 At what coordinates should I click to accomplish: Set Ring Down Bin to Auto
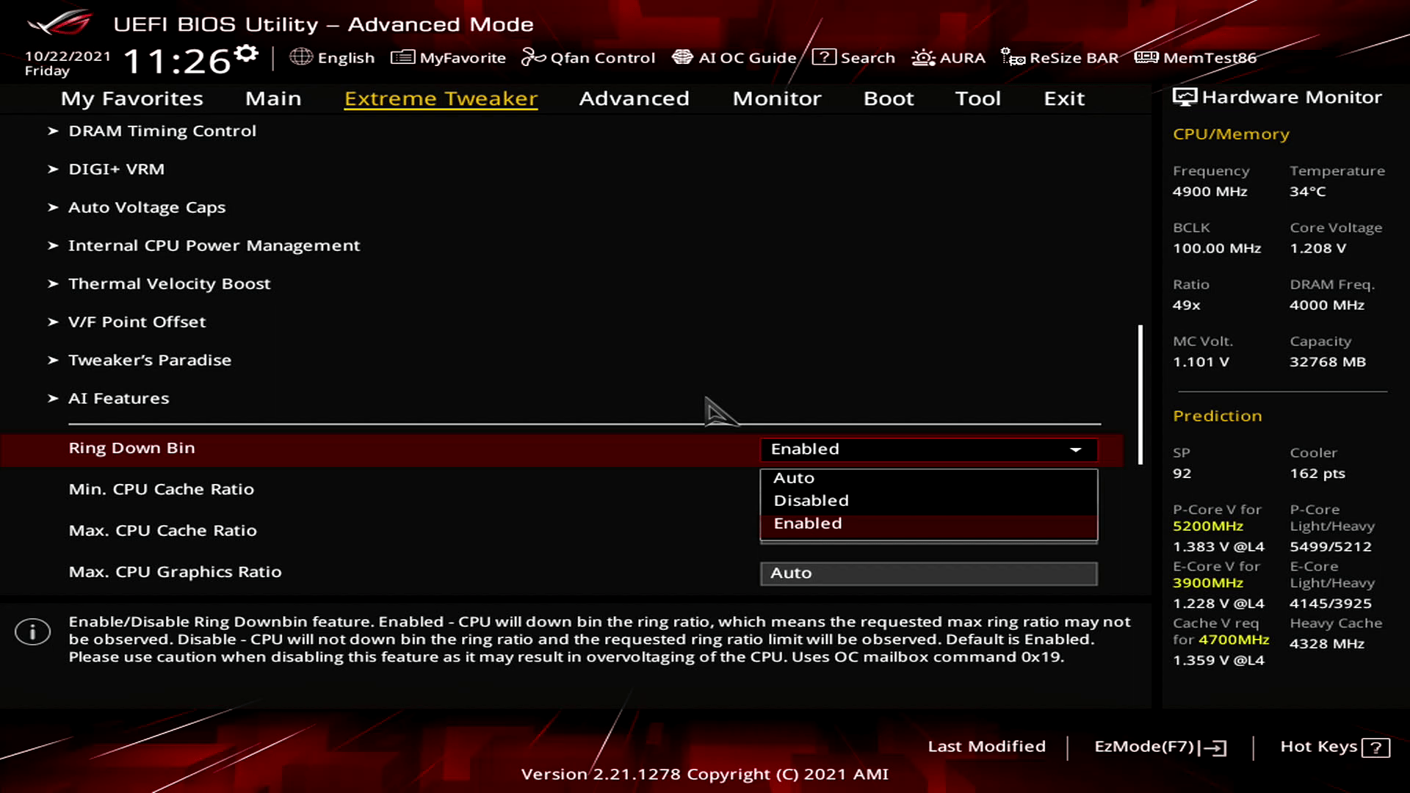793,477
